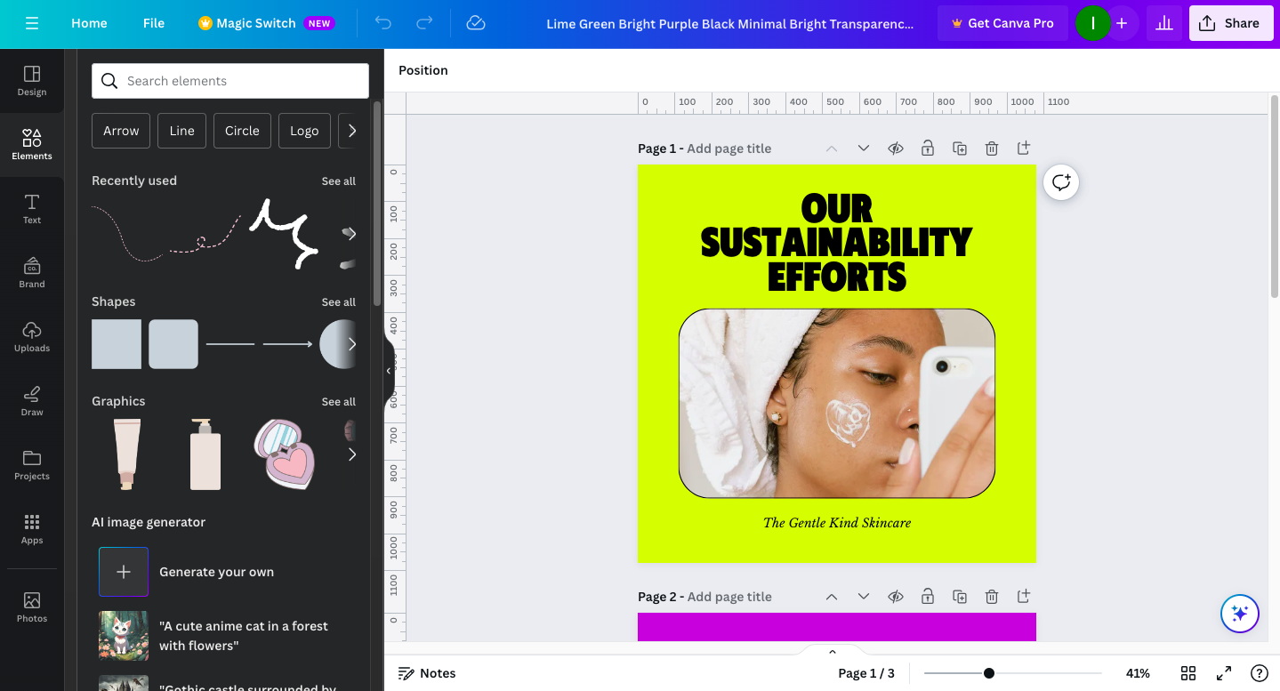The width and height of the screenshot is (1280, 691).
Task: Add the pump bottle graphic
Action: tap(205, 454)
